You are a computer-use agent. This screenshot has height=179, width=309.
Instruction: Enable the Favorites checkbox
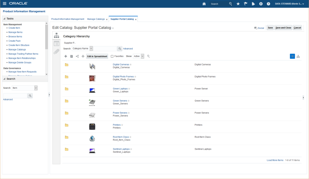tap(112, 56)
